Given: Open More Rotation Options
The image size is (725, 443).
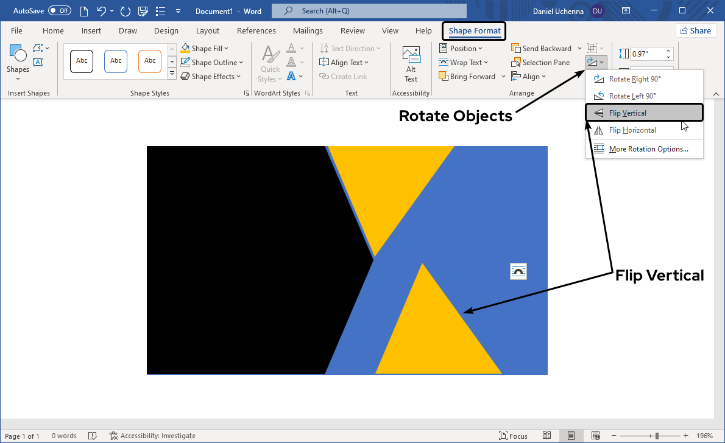Looking at the screenshot, I should 648,149.
